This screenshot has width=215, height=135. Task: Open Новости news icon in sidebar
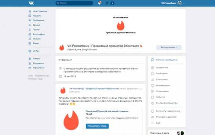click(30, 16)
